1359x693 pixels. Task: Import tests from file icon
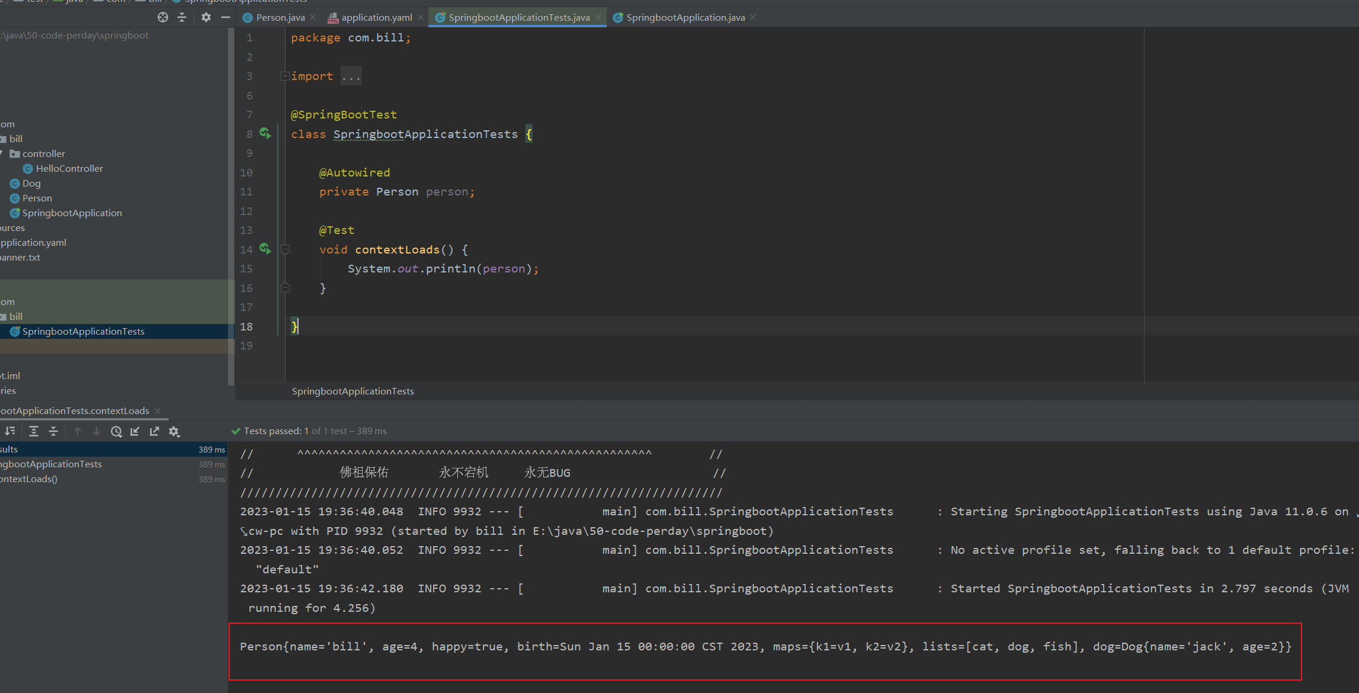click(x=135, y=431)
